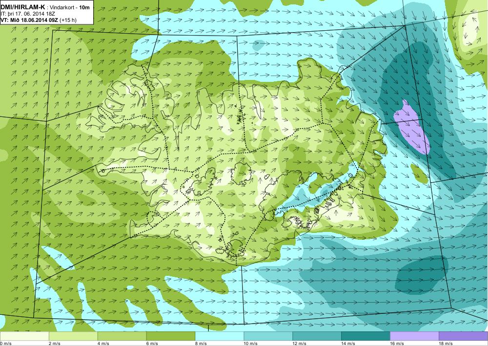Click the "VT: Mið 18.06.2014 09Z" valid time

pos(29,20)
